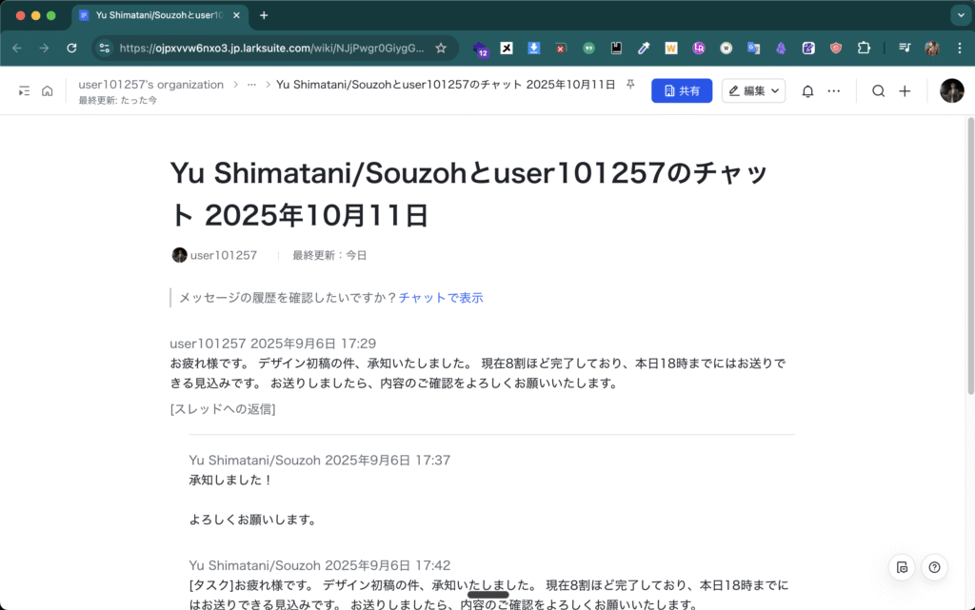Open the user profile avatar
The width and height of the screenshot is (975, 610).
click(951, 91)
